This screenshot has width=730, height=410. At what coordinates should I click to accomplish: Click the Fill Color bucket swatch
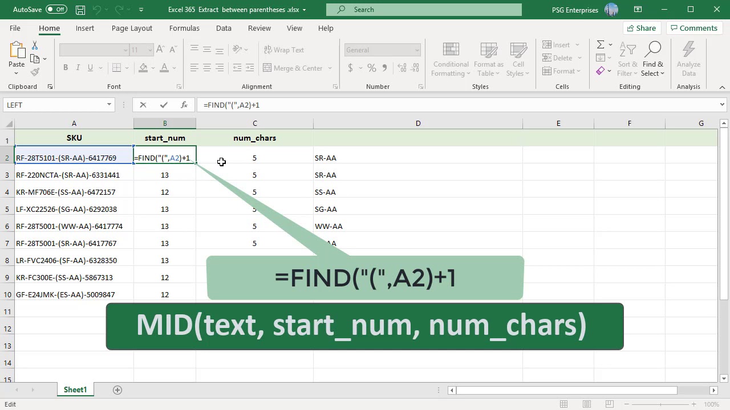pos(143,68)
